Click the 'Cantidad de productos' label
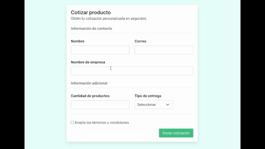Image resolution: width=265 pixels, height=149 pixels. [90, 96]
